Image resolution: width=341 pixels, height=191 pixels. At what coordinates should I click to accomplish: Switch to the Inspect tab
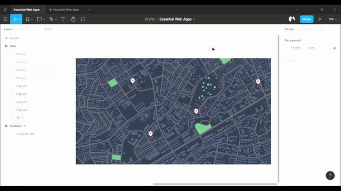click(319, 29)
